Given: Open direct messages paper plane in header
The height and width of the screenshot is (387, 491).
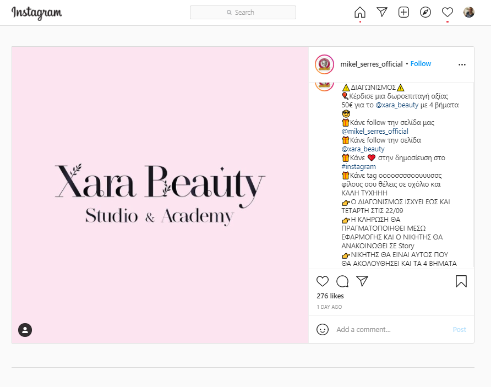Looking at the screenshot, I should (381, 12).
